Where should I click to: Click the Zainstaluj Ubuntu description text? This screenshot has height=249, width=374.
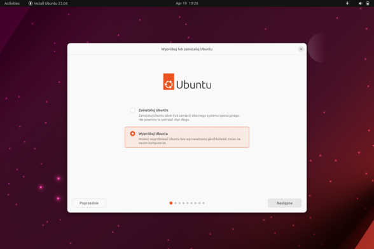click(x=189, y=118)
